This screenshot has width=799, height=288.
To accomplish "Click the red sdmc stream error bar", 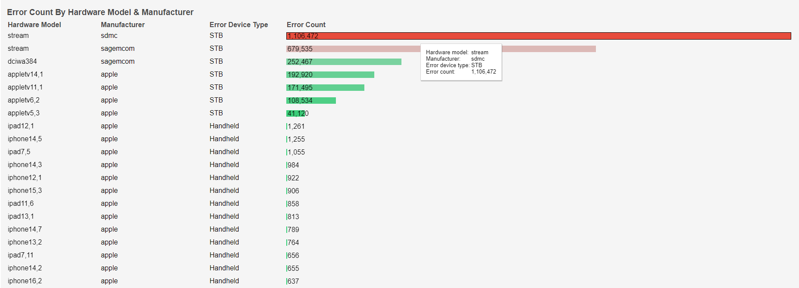I will pyautogui.click(x=538, y=36).
